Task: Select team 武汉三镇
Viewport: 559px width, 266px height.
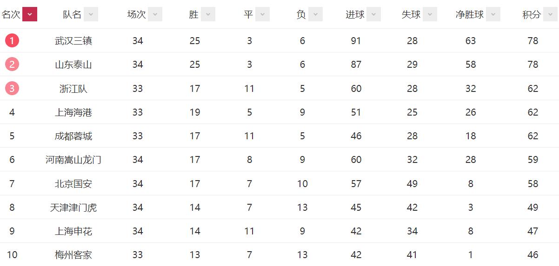Action: 73,41
